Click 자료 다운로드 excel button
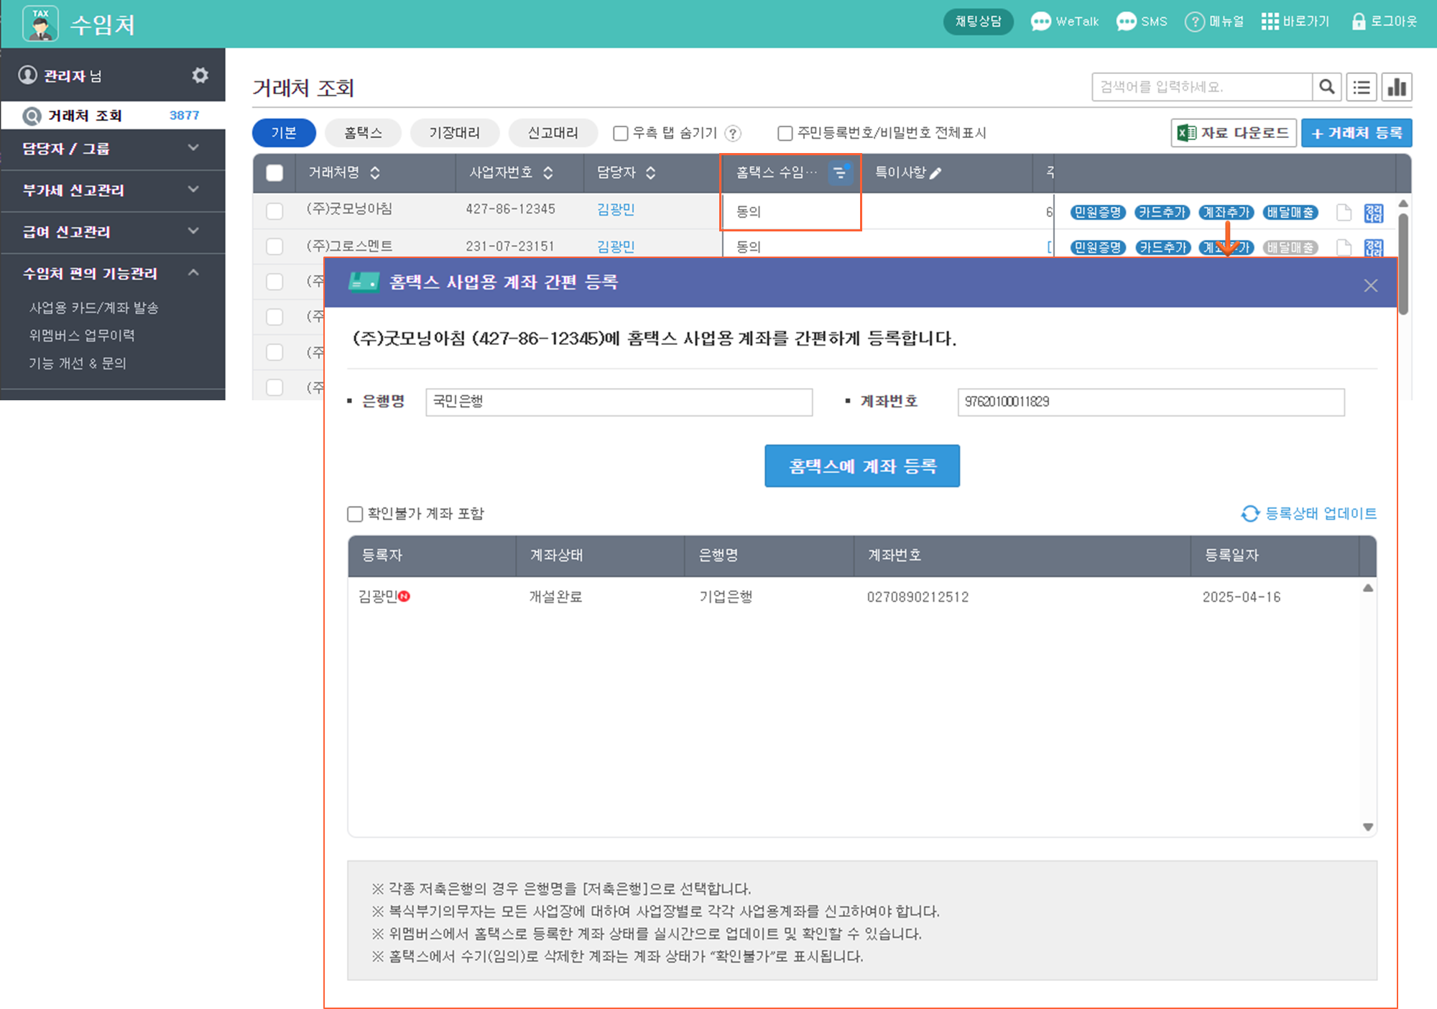This screenshot has width=1437, height=1009. [1234, 133]
